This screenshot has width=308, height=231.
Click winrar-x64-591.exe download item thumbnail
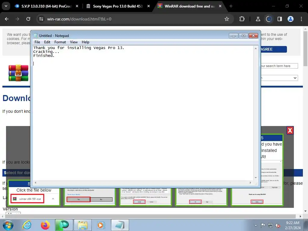tap(27, 199)
